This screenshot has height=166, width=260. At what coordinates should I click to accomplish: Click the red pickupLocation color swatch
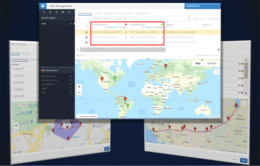coord(126,25)
